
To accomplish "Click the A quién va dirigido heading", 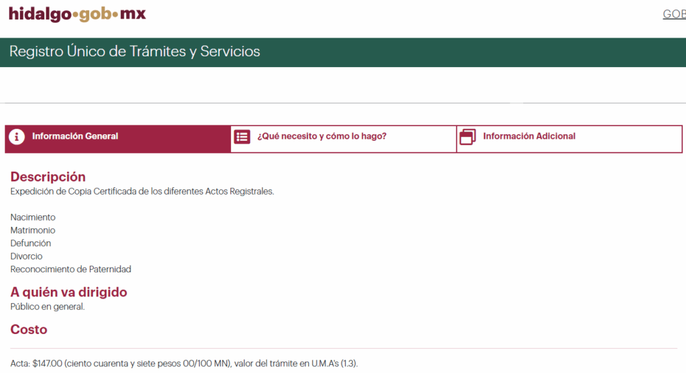I will click(x=69, y=292).
